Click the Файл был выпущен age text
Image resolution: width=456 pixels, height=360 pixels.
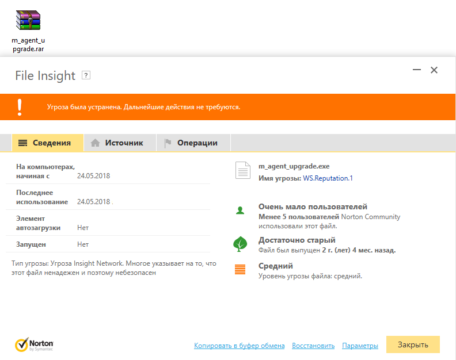coord(327,250)
